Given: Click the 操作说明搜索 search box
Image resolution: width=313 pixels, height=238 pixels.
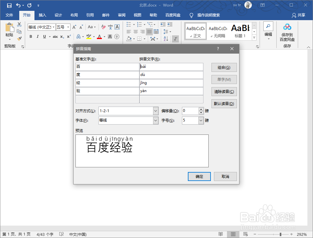Looking at the screenshot, I should click(x=209, y=15).
